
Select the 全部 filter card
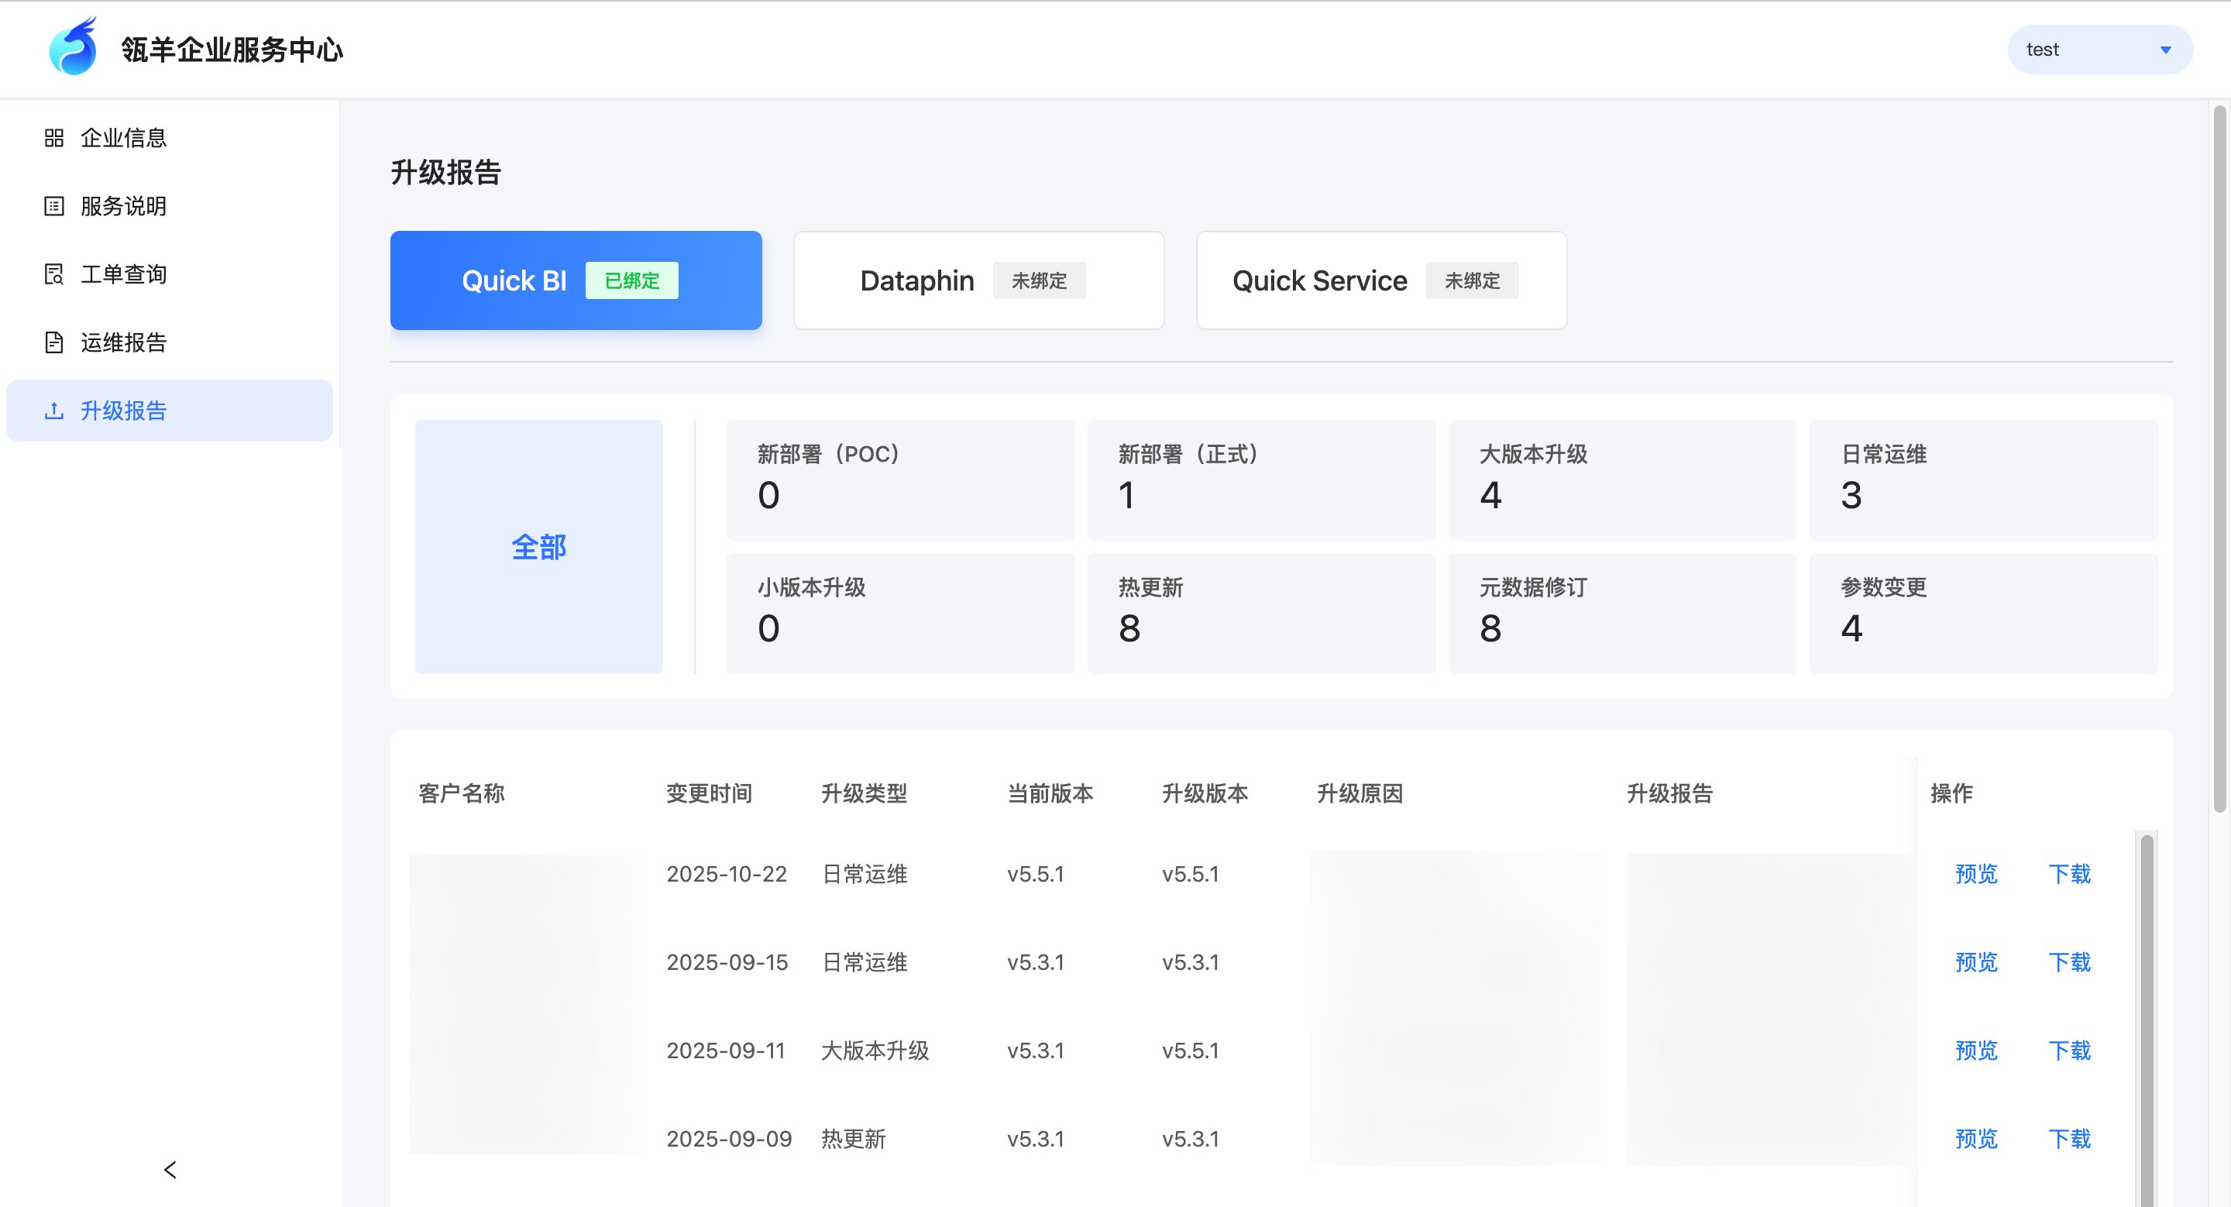[x=538, y=547]
